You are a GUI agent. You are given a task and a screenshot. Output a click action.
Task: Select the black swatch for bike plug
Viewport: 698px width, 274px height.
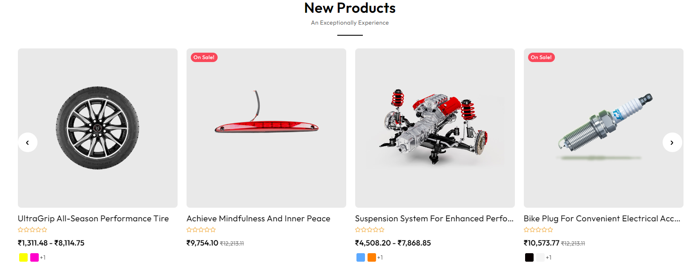pyautogui.click(x=529, y=257)
